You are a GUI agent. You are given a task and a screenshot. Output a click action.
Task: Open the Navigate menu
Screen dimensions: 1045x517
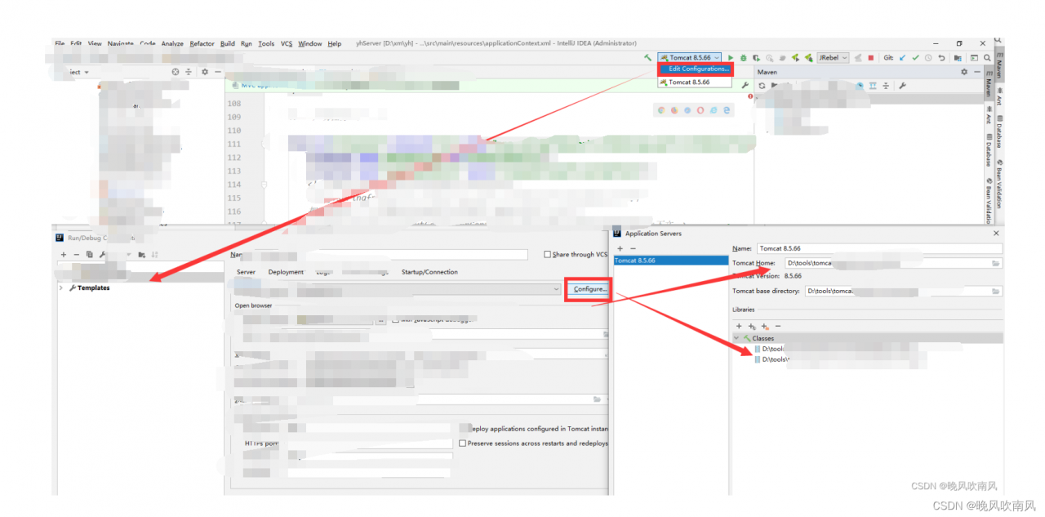(121, 43)
